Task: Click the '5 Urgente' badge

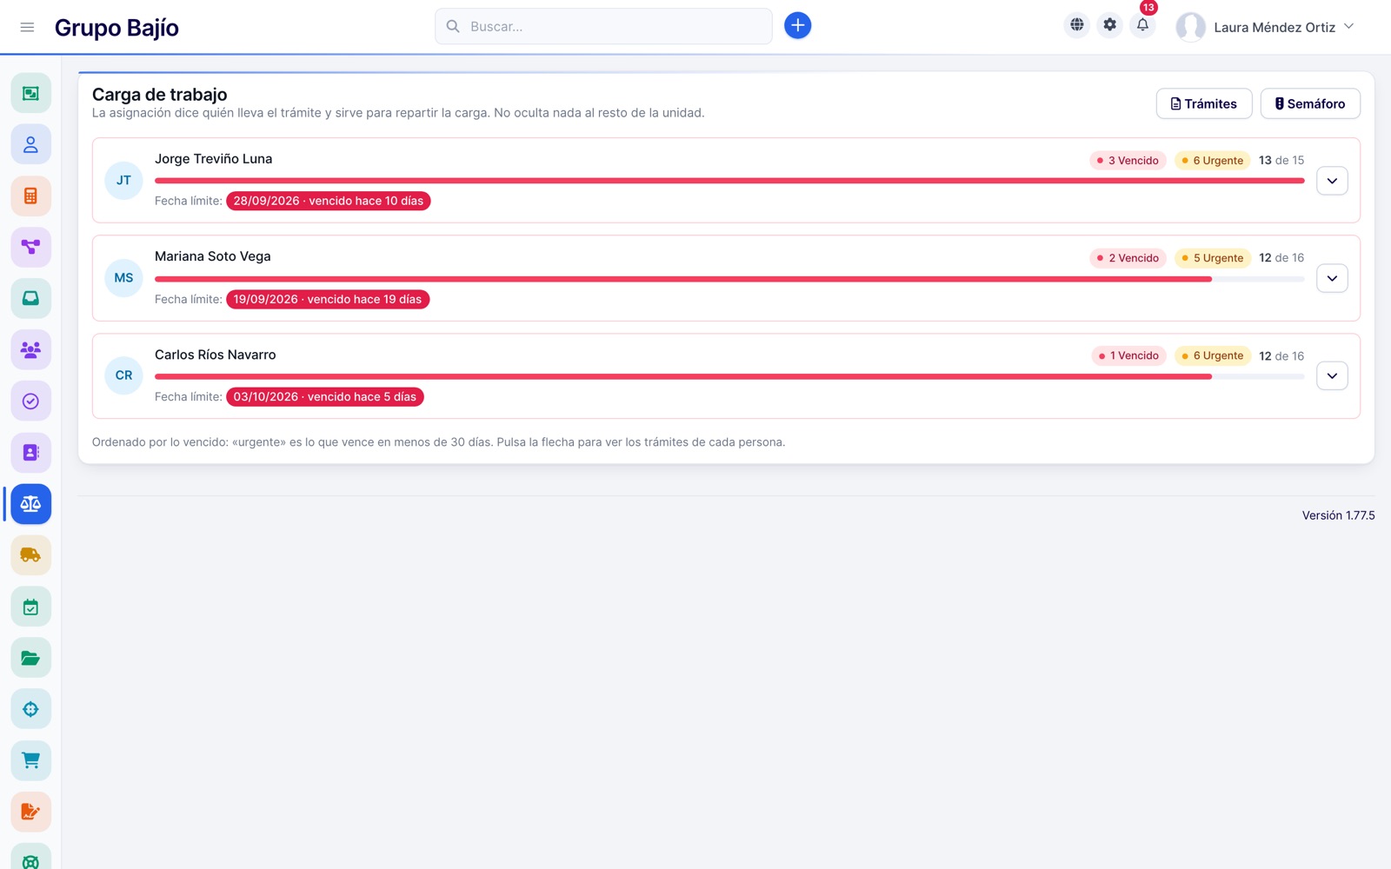Action: coord(1213,258)
